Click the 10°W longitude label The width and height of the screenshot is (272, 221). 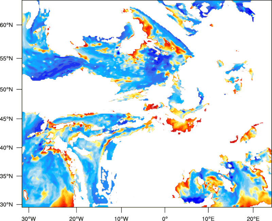click(x=121, y=219)
